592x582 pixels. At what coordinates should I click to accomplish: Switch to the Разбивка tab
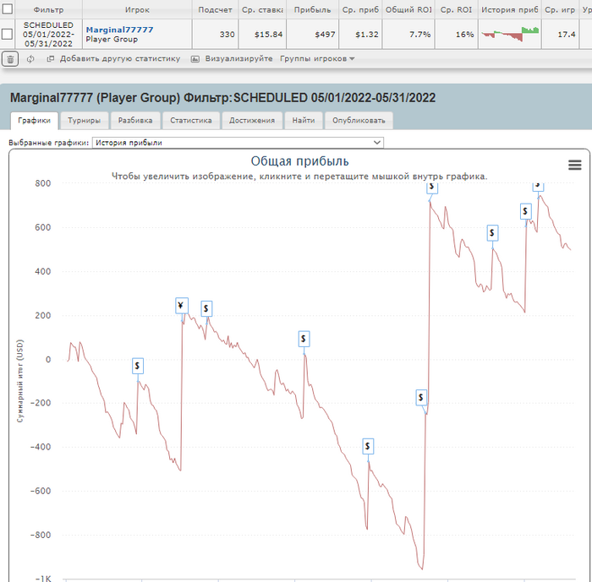135,120
